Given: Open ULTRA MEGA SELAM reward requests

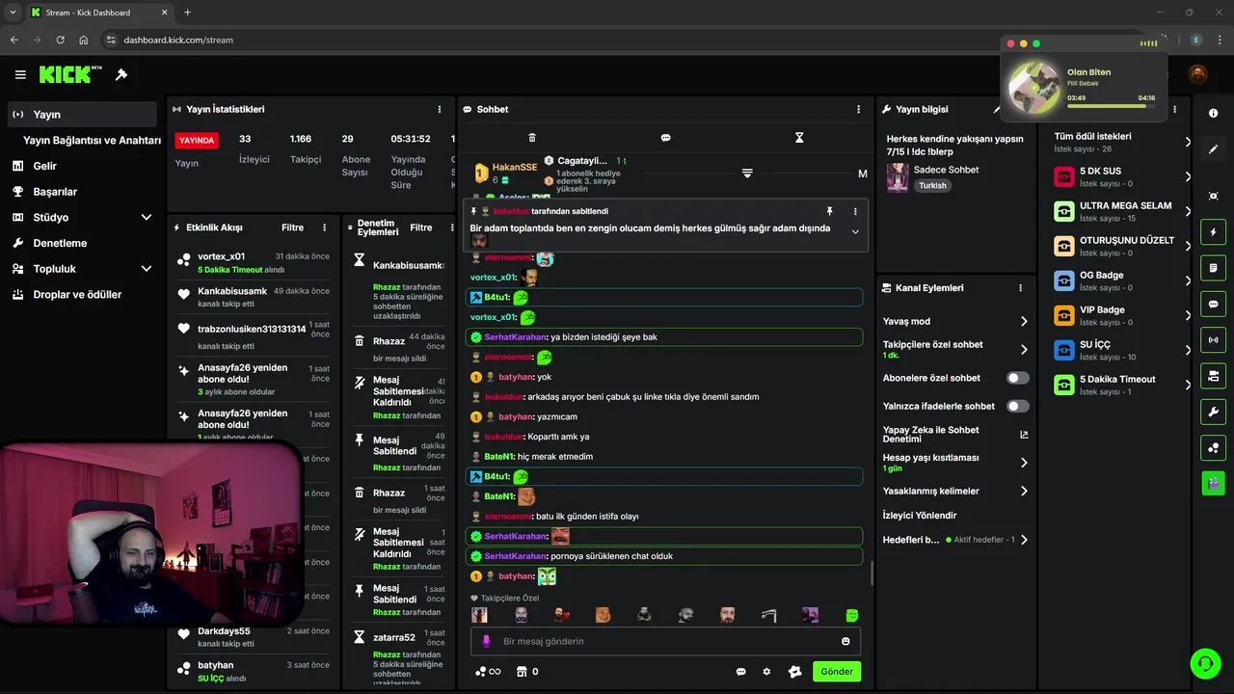Looking at the screenshot, I should pos(1121,211).
